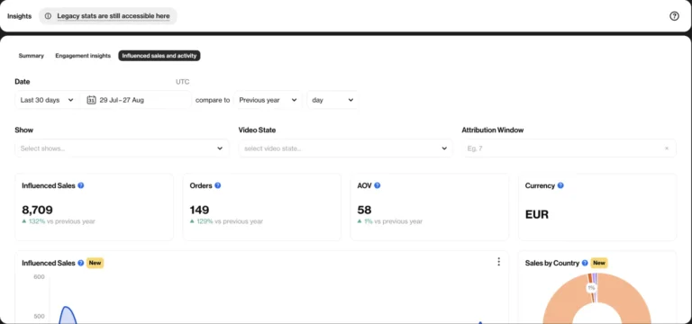Screen dimensions: 692x324
Task: Click the EUR currency value
Action: (x=537, y=215)
